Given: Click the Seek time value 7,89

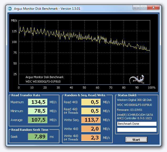Looking at the screenshot, I should [x=38, y=137].
